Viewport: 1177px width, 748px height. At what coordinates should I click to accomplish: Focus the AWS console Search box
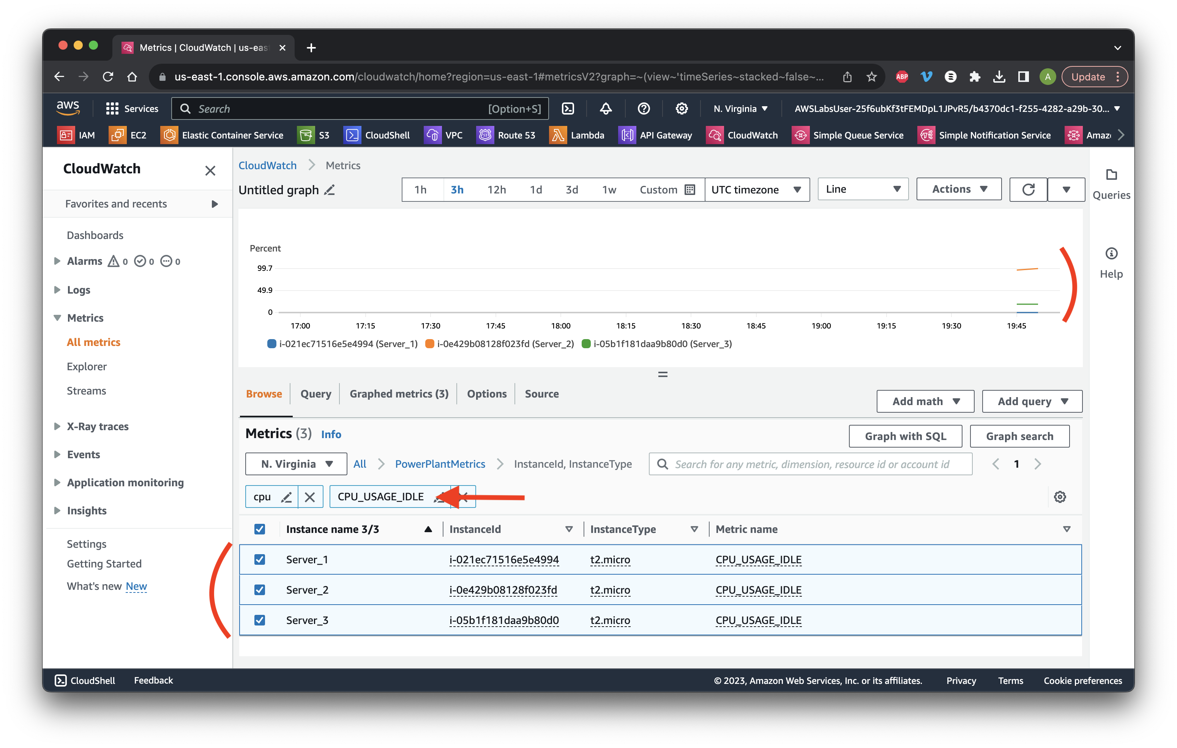pos(360,108)
